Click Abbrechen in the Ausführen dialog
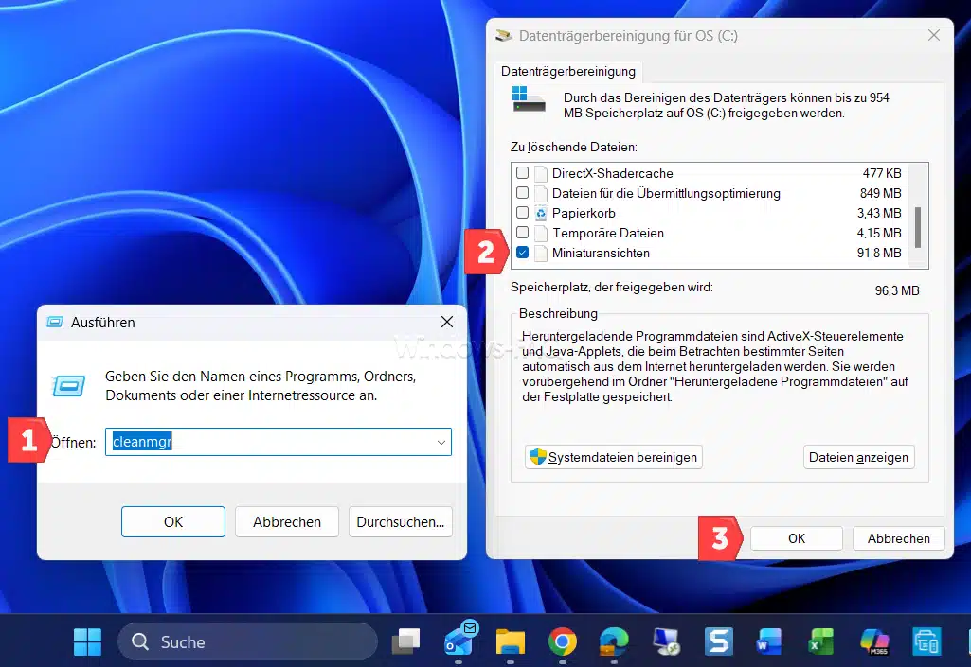971x667 pixels. pyautogui.click(x=287, y=521)
